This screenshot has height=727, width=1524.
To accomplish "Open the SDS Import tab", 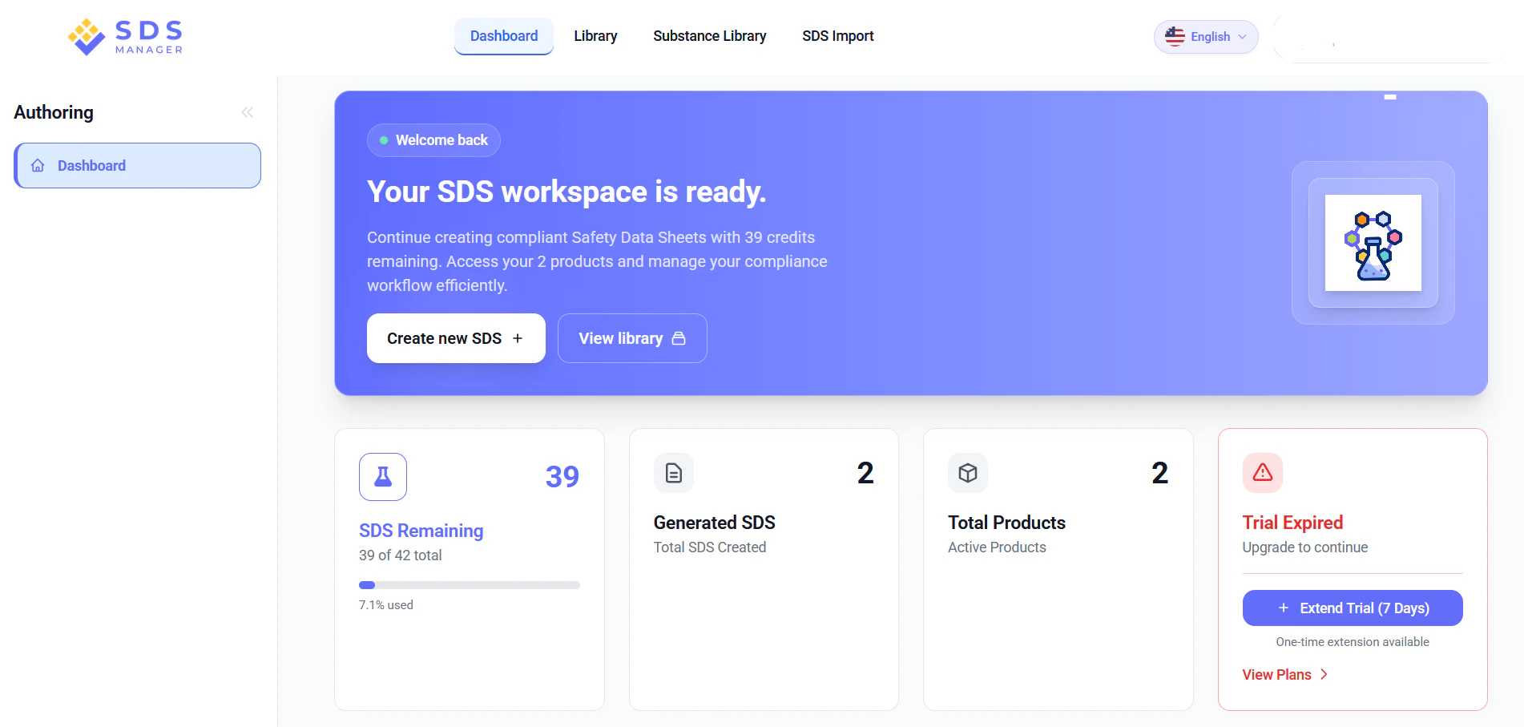I will 837,36.
